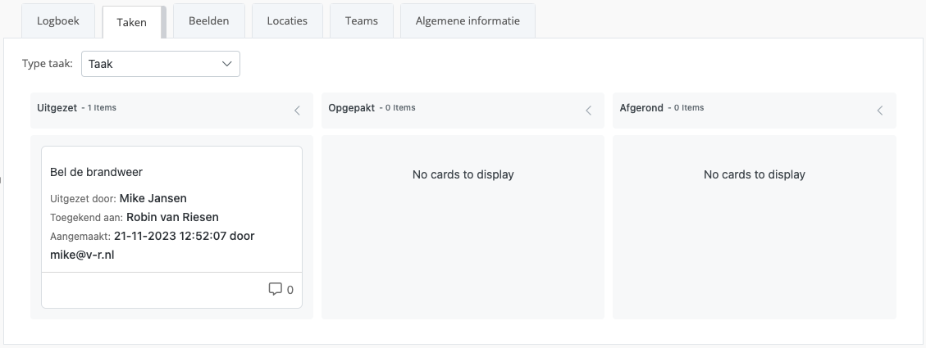Click the Opgepakt column header
The width and height of the screenshot is (926, 348).
[x=351, y=108]
